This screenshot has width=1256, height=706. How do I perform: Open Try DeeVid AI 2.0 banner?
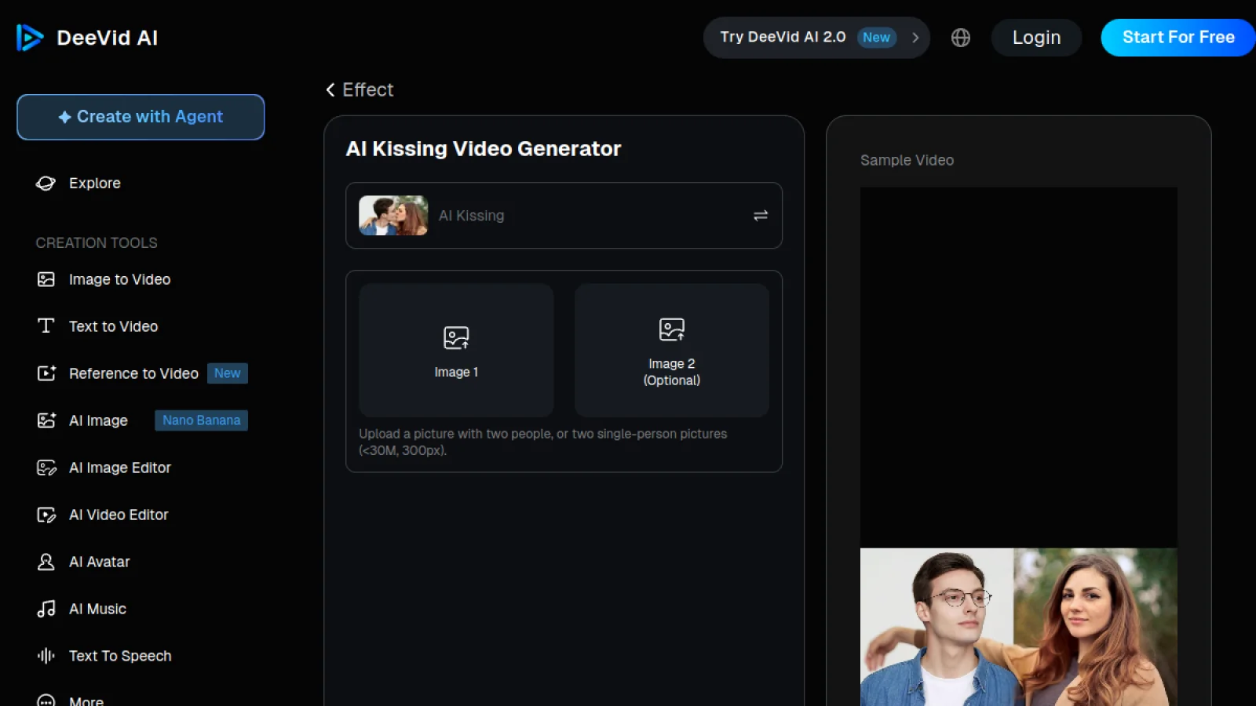[816, 38]
